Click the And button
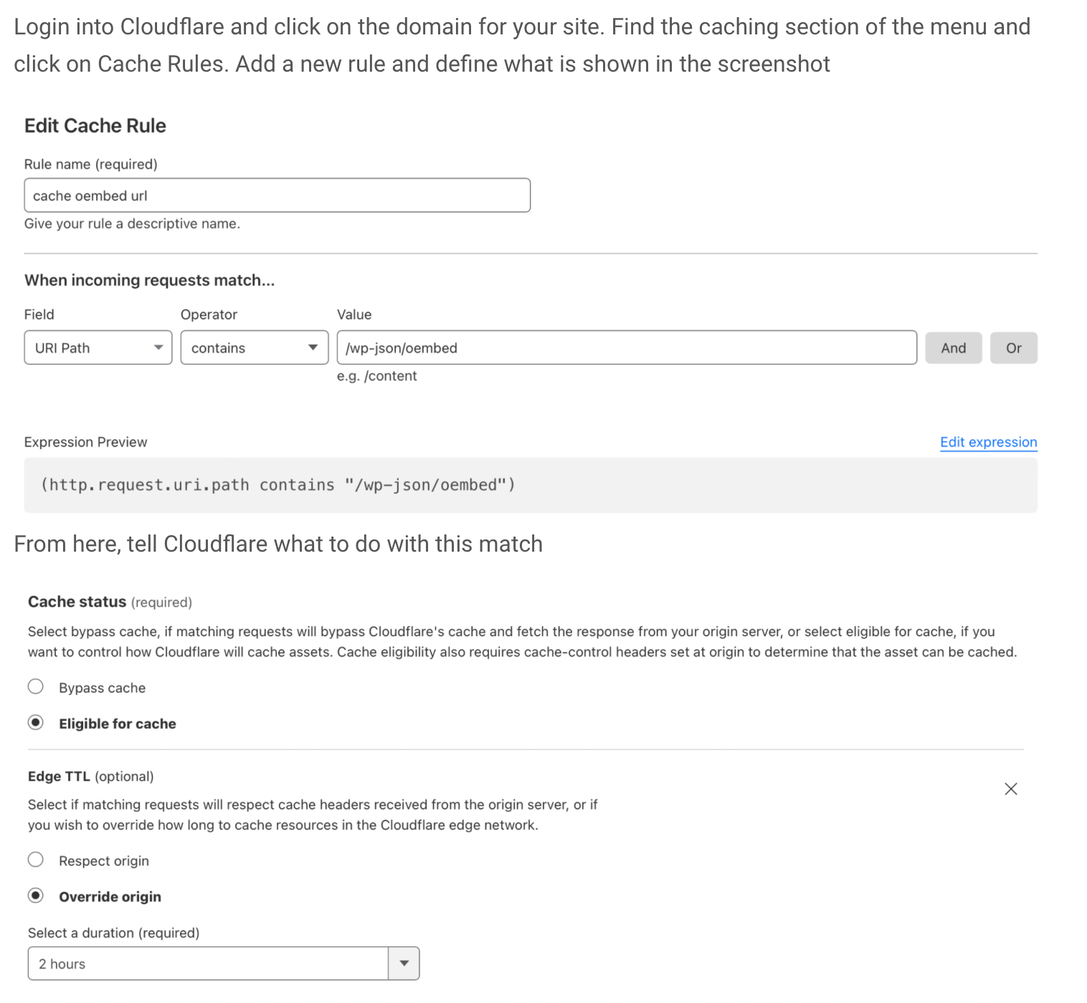This screenshot has width=1087, height=1003. tap(953, 348)
